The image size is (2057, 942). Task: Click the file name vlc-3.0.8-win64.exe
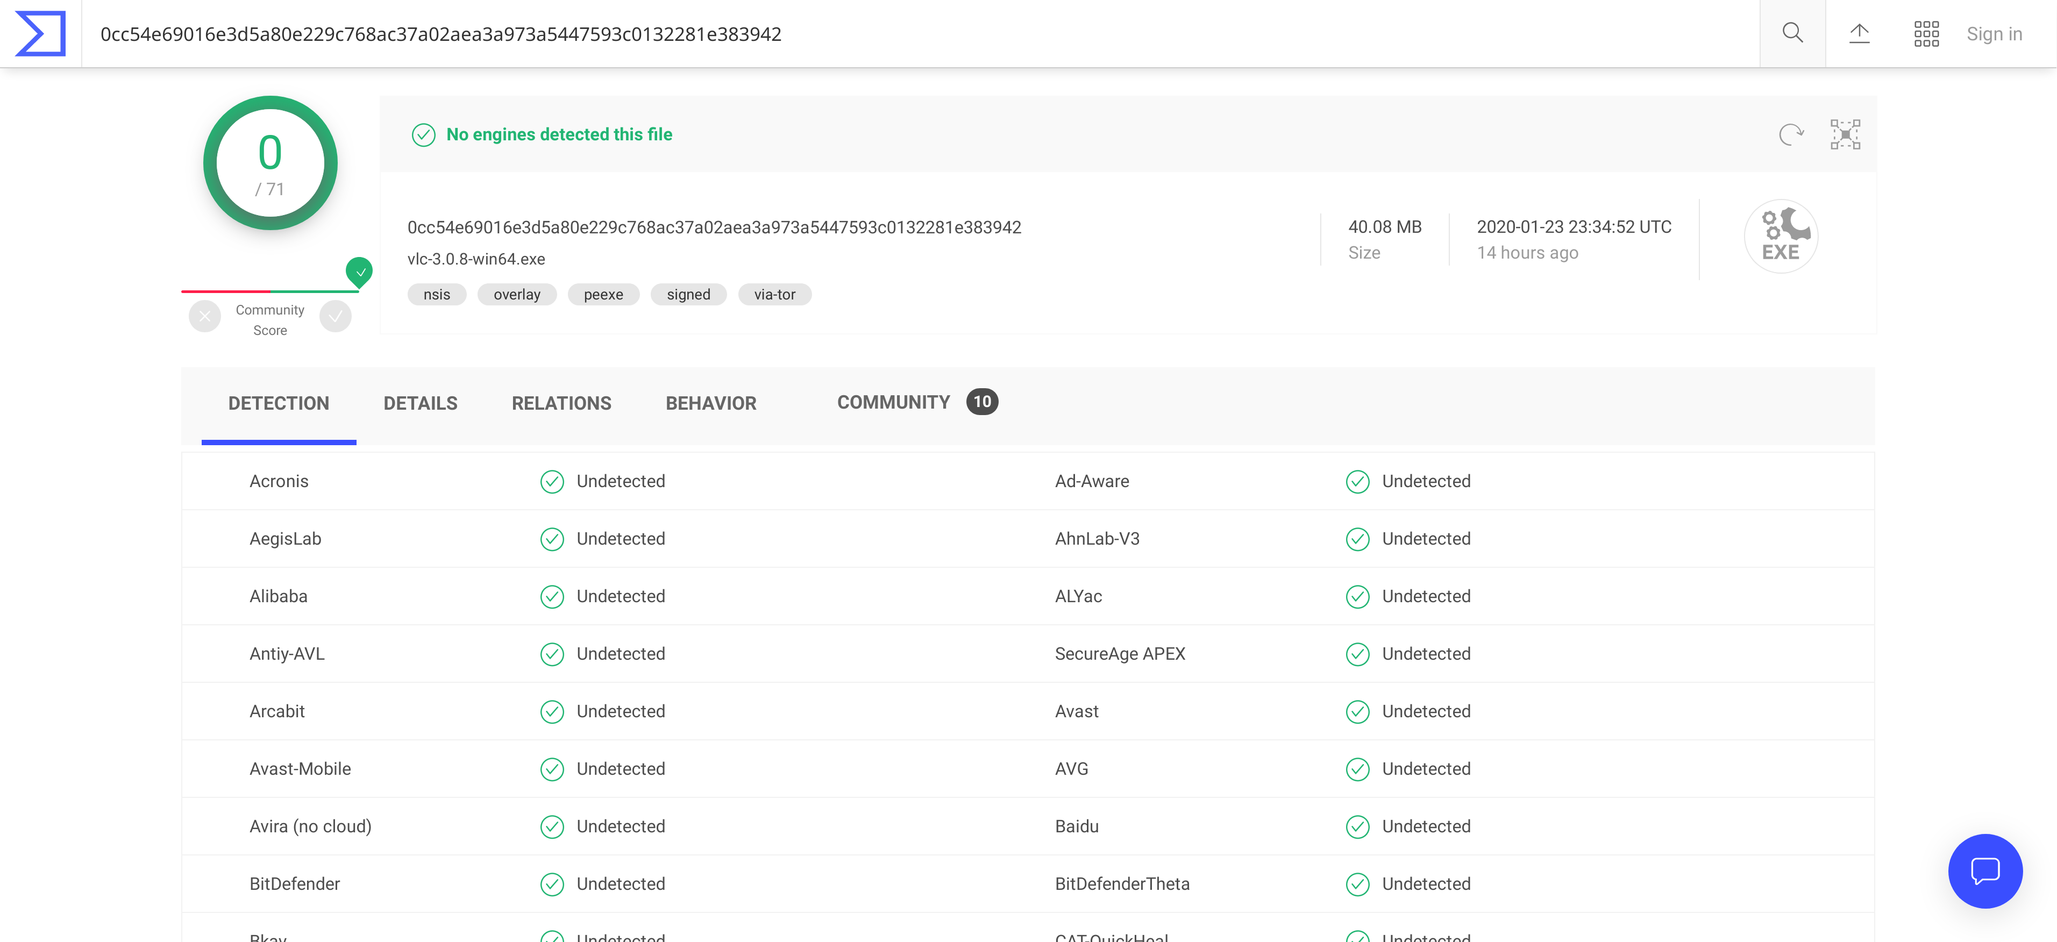click(476, 260)
